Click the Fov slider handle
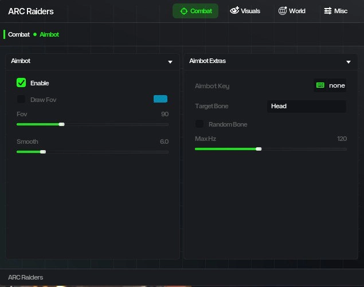 pos(62,124)
